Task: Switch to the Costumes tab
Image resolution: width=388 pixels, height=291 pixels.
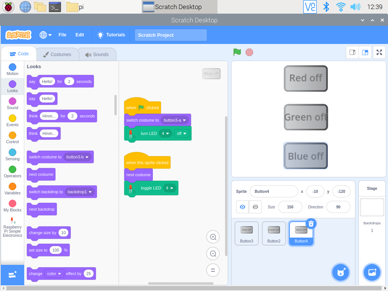Action: point(57,55)
